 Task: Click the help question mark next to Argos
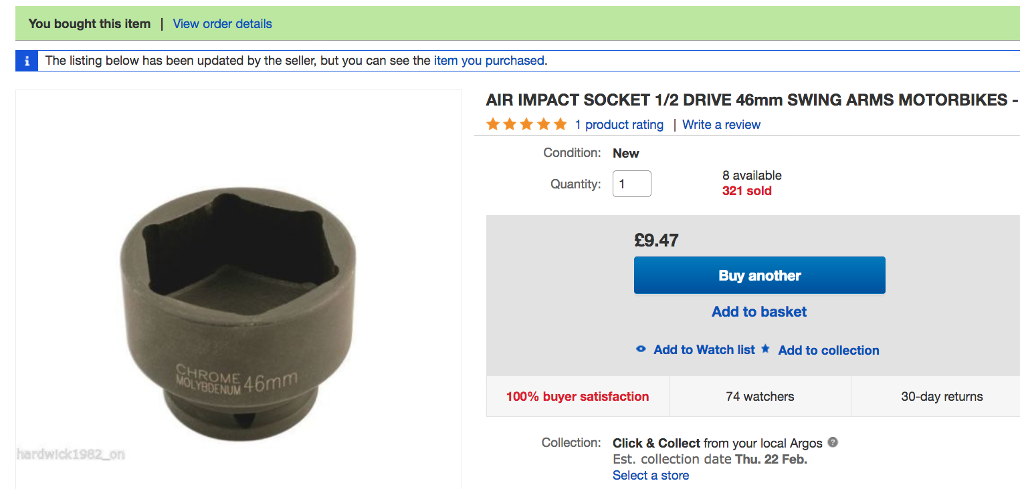833,442
